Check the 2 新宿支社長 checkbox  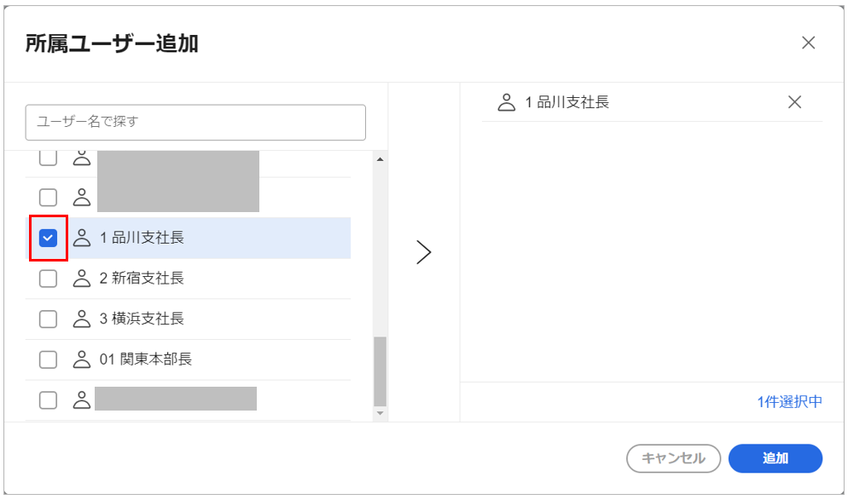click(48, 279)
